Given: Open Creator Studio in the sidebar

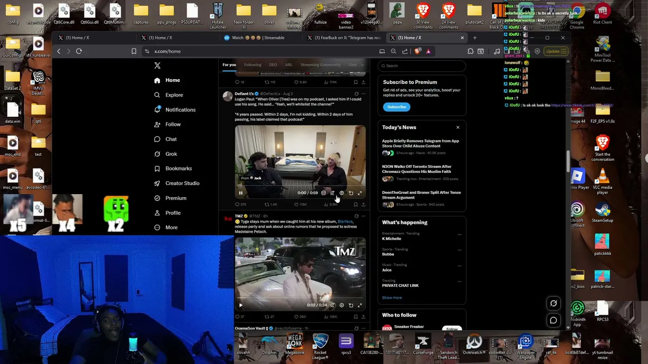Looking at the screenshot, I should tap(177, 183).
